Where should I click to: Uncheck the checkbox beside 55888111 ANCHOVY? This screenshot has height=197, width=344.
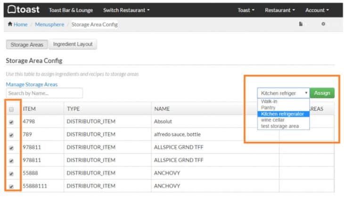[11, 187]
